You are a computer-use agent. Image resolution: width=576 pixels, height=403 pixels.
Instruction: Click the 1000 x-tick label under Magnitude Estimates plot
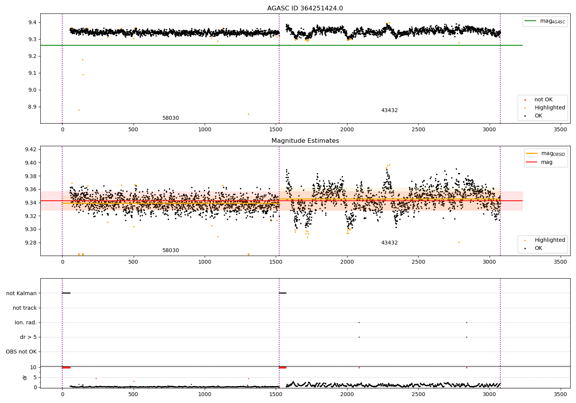pyautogui.click(x=205, y=262)
